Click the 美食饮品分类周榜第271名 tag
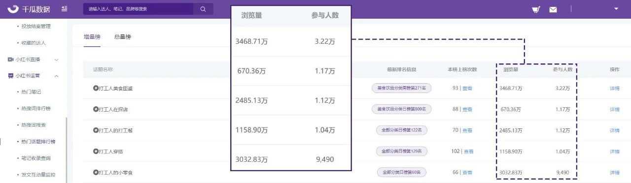The width and height of the screenshot is (631, 183). [401, 88]
